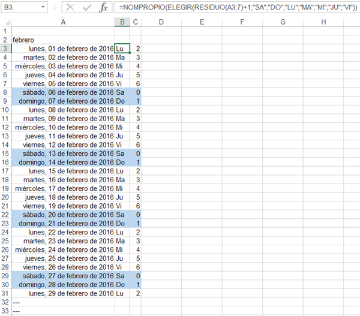Select row 8 header
The width and height of the screenshot is (360, 316).
pyautogui.click(x=5, y=92)
